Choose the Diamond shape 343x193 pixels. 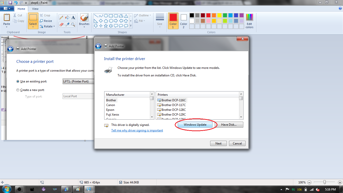click(x=101, y=21)
